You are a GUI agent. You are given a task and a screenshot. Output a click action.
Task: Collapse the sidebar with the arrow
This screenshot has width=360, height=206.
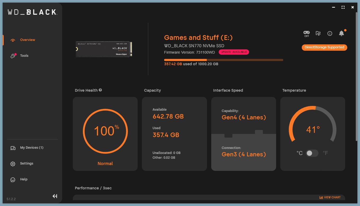55,196
